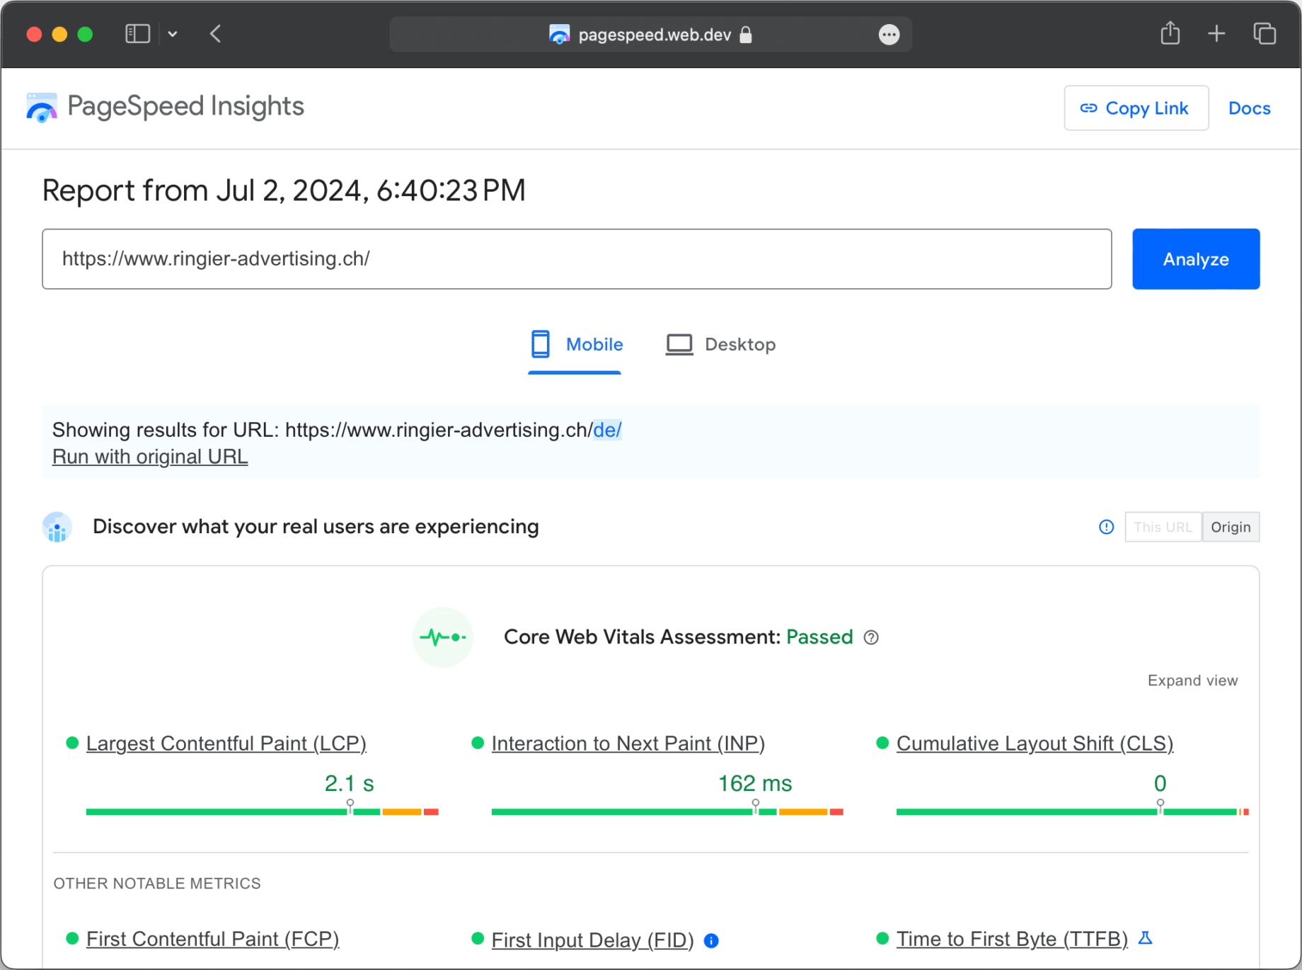
Task: Click the PageSpeed Insights logo
Action: click(x=40, y=107)
